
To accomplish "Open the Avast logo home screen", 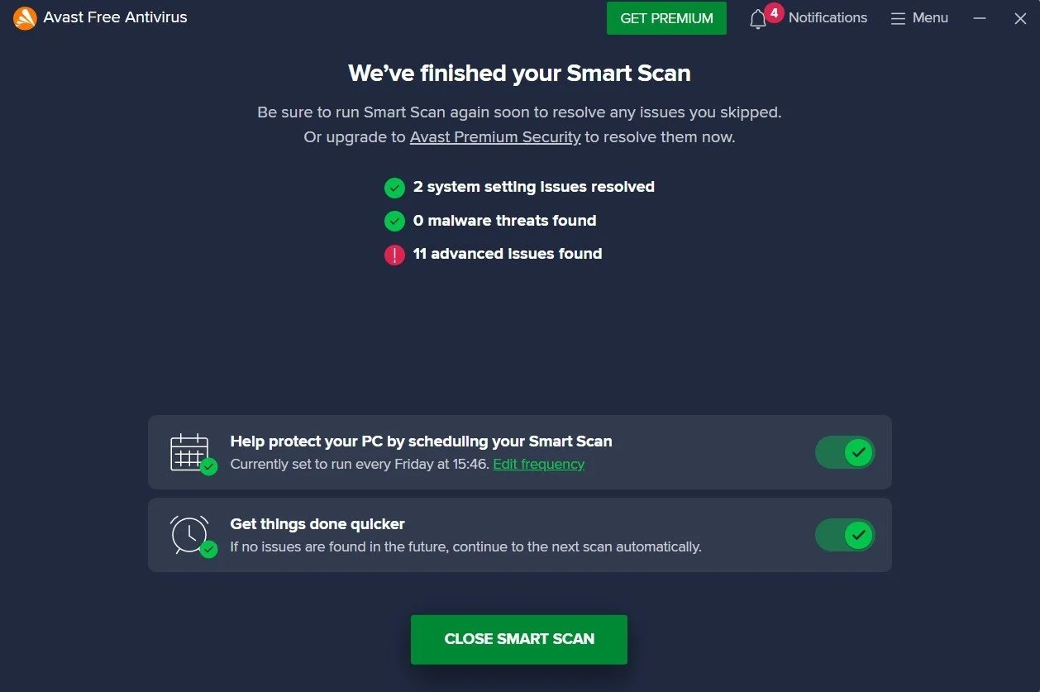I will coord(25,17).
